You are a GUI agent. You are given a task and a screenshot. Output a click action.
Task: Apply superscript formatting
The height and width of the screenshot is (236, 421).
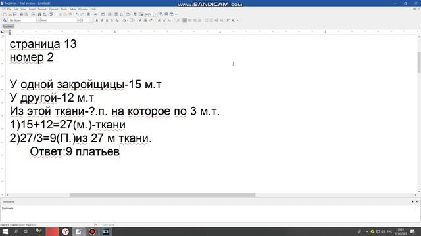(228, 20)
